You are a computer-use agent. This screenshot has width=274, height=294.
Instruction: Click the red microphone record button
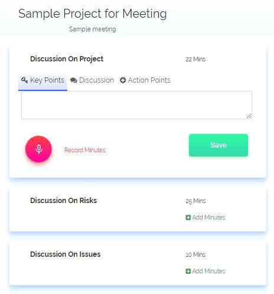(x=38, y=149)
